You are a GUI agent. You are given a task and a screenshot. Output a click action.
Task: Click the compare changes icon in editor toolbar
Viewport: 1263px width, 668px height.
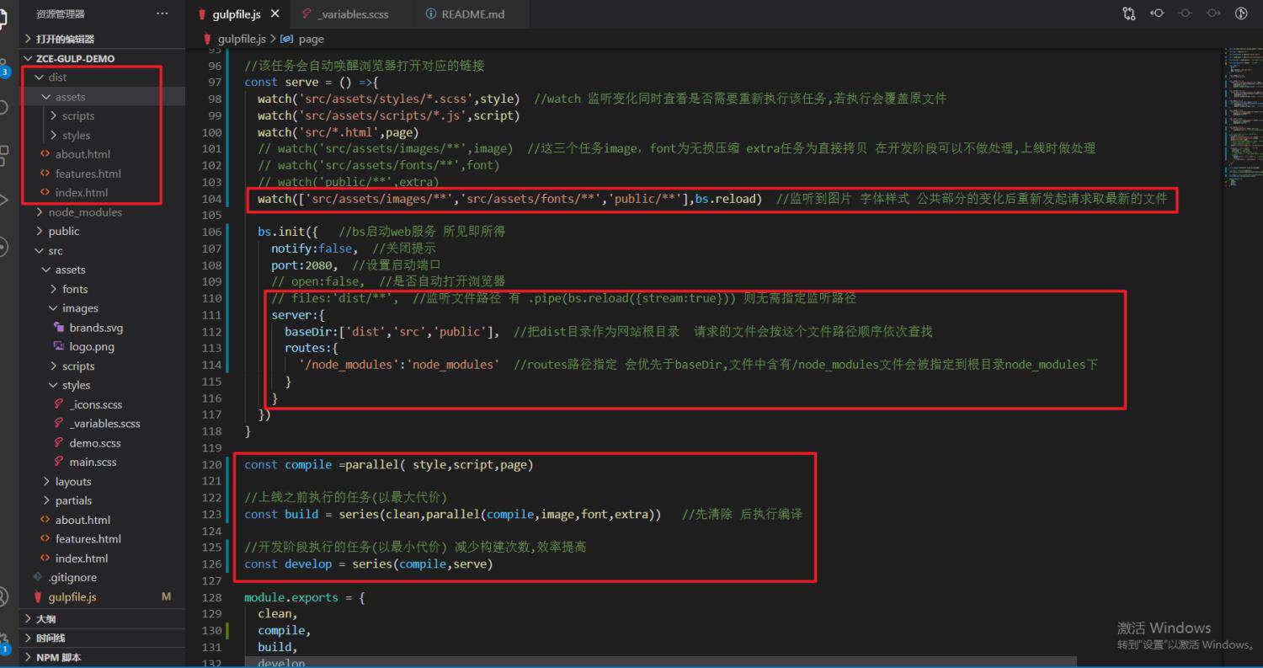[x=1129, y=13]
